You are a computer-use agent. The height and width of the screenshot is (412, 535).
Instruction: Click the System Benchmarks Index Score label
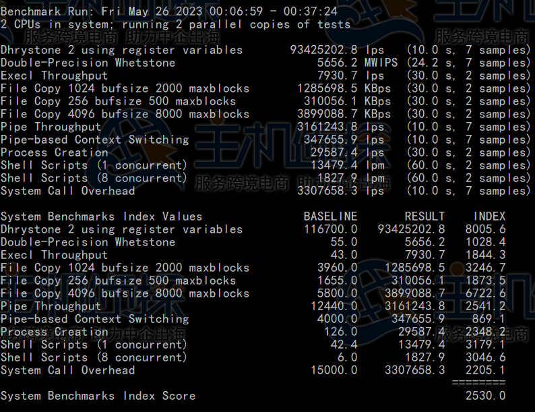tap(98, 396)
